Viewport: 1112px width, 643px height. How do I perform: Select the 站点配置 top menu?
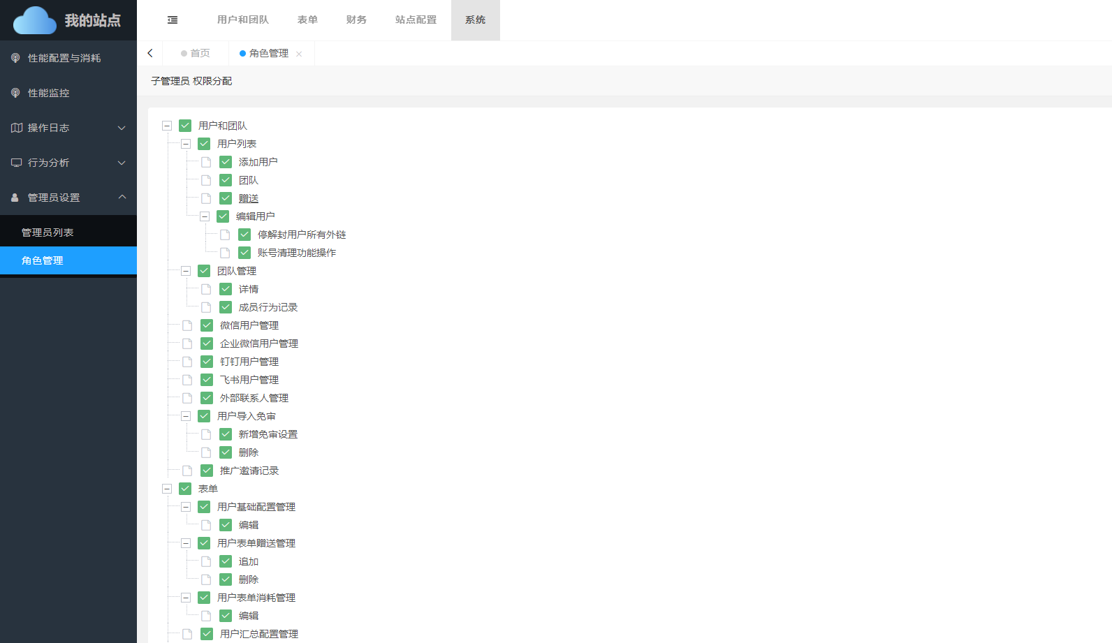pos(416,20)
